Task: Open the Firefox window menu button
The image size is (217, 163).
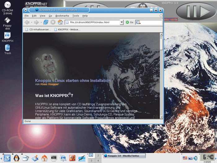Action: [x=26, y=10]
